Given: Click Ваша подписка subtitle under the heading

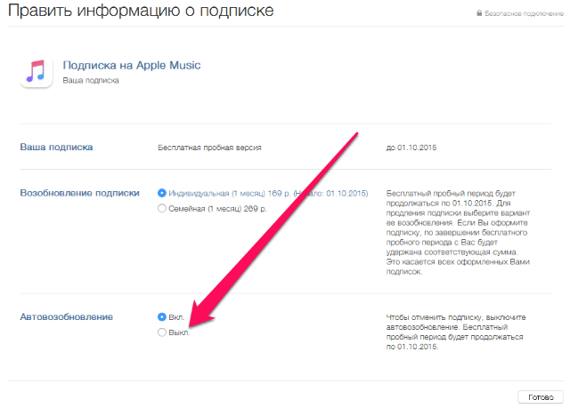Looking at the screenshot, I should point(91,81).
